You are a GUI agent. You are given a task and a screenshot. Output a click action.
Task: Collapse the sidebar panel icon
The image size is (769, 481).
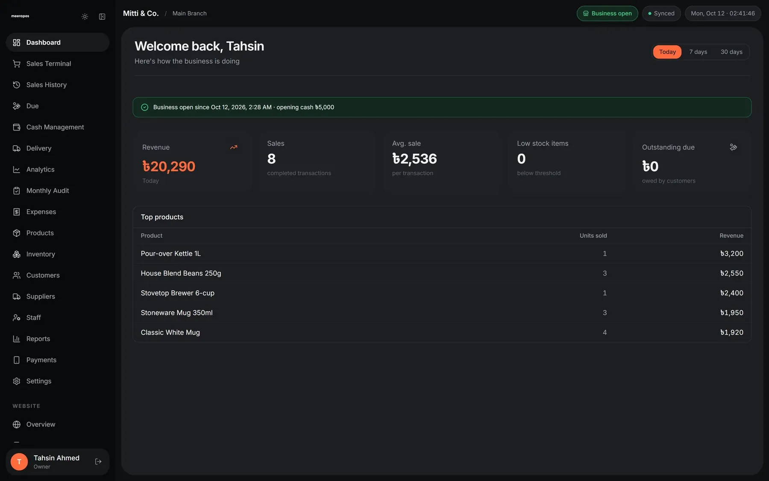tap(102, 17)
